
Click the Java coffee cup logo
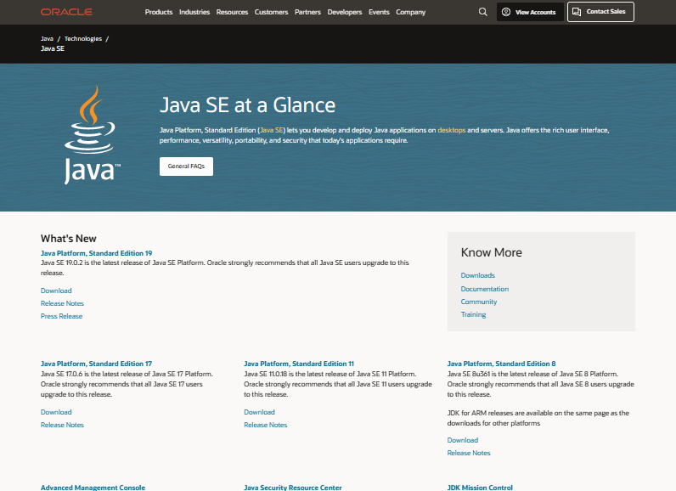(92, 135)
